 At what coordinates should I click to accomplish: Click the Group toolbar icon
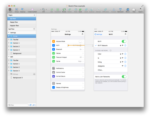tap(16, 9)
